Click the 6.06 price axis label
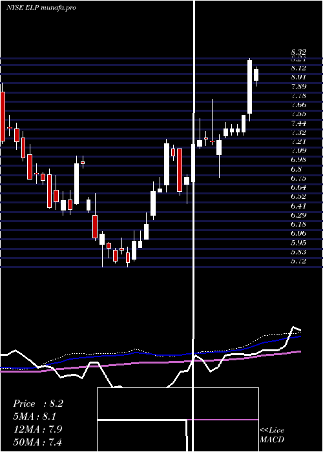Image resolution: width=323 pixels, height=452 pixels. (298, 233)
